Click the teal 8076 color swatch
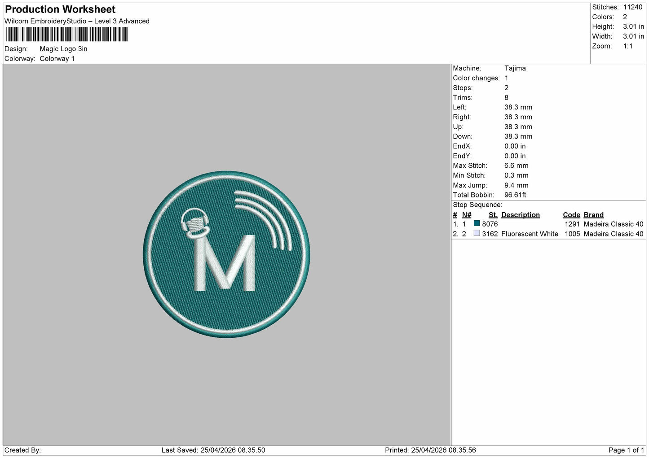Image resolution: width=649 pixels, height=458 pixels. 477,223
